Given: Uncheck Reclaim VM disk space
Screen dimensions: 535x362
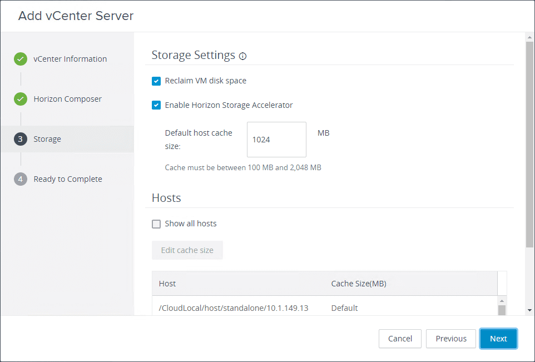Looking at the screenshot, I should tap(156, 81).
